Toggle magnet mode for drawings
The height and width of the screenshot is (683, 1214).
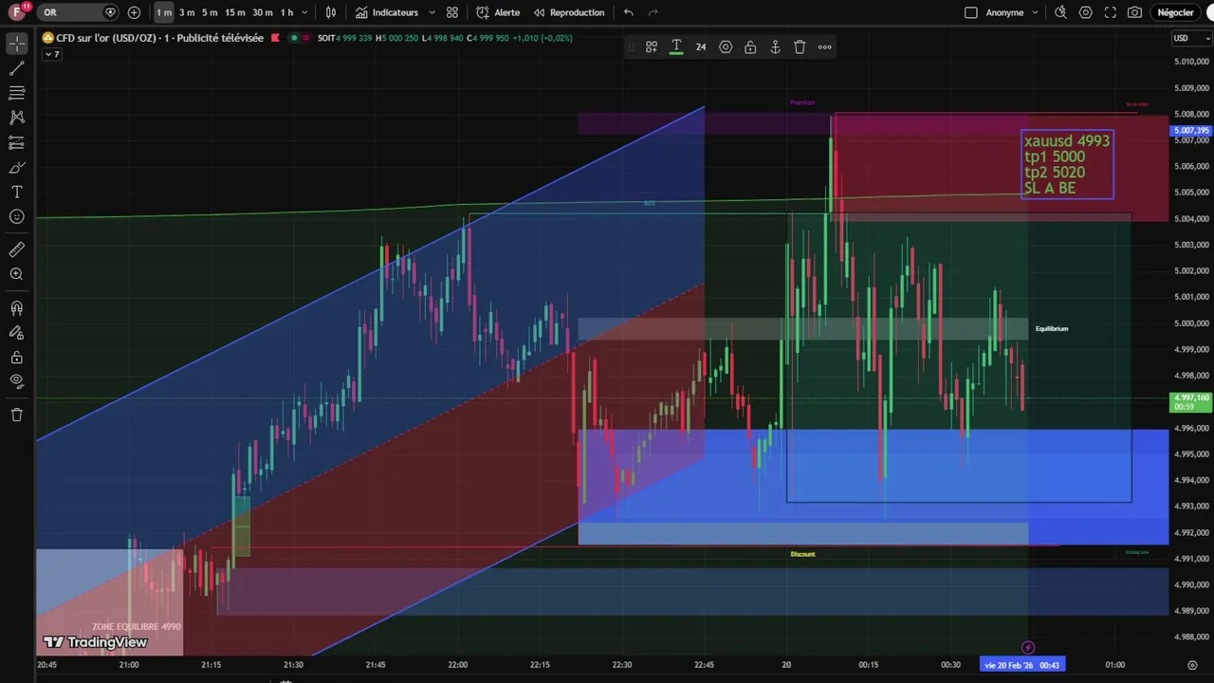click(16, 308)
